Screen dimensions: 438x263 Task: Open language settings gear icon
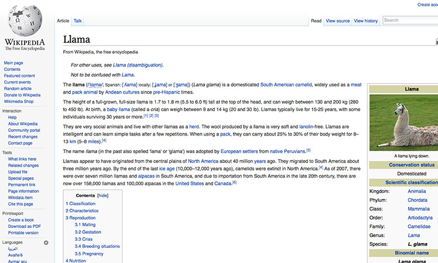[x=46, y=243]
